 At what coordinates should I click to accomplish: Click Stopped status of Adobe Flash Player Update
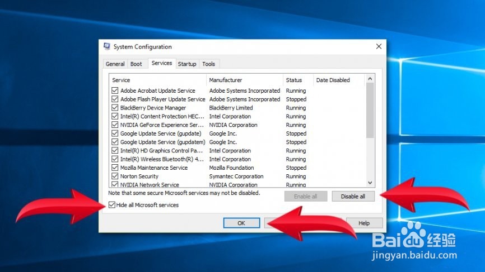[296, 99]
